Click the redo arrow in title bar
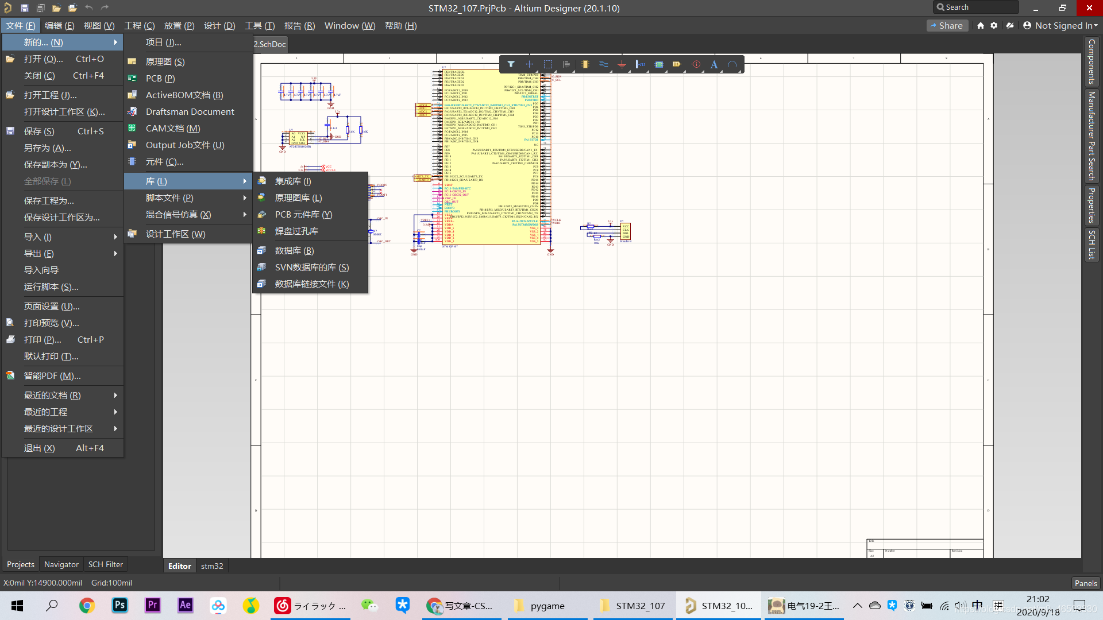This screenshot has width=1103, height=620. point(105,8)
